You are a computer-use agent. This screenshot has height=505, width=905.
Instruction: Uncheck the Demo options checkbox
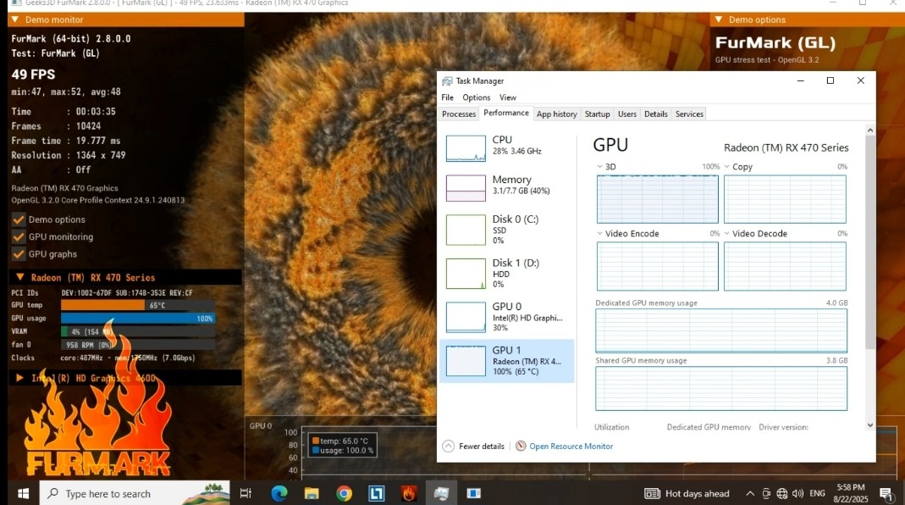tap(19, 219)
